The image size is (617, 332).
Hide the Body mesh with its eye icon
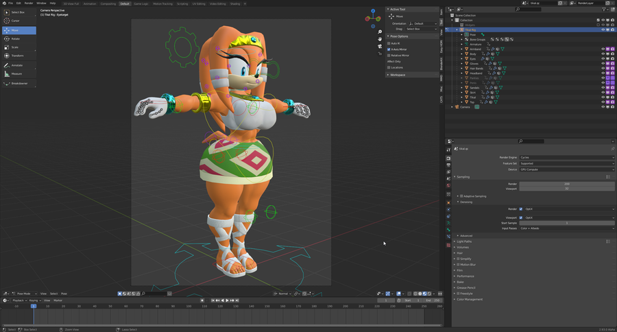click(x=603, y=54)
